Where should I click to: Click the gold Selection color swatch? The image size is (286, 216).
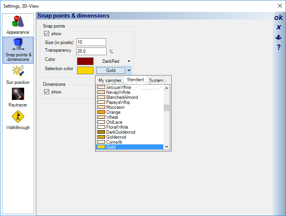tap(85, 70)
